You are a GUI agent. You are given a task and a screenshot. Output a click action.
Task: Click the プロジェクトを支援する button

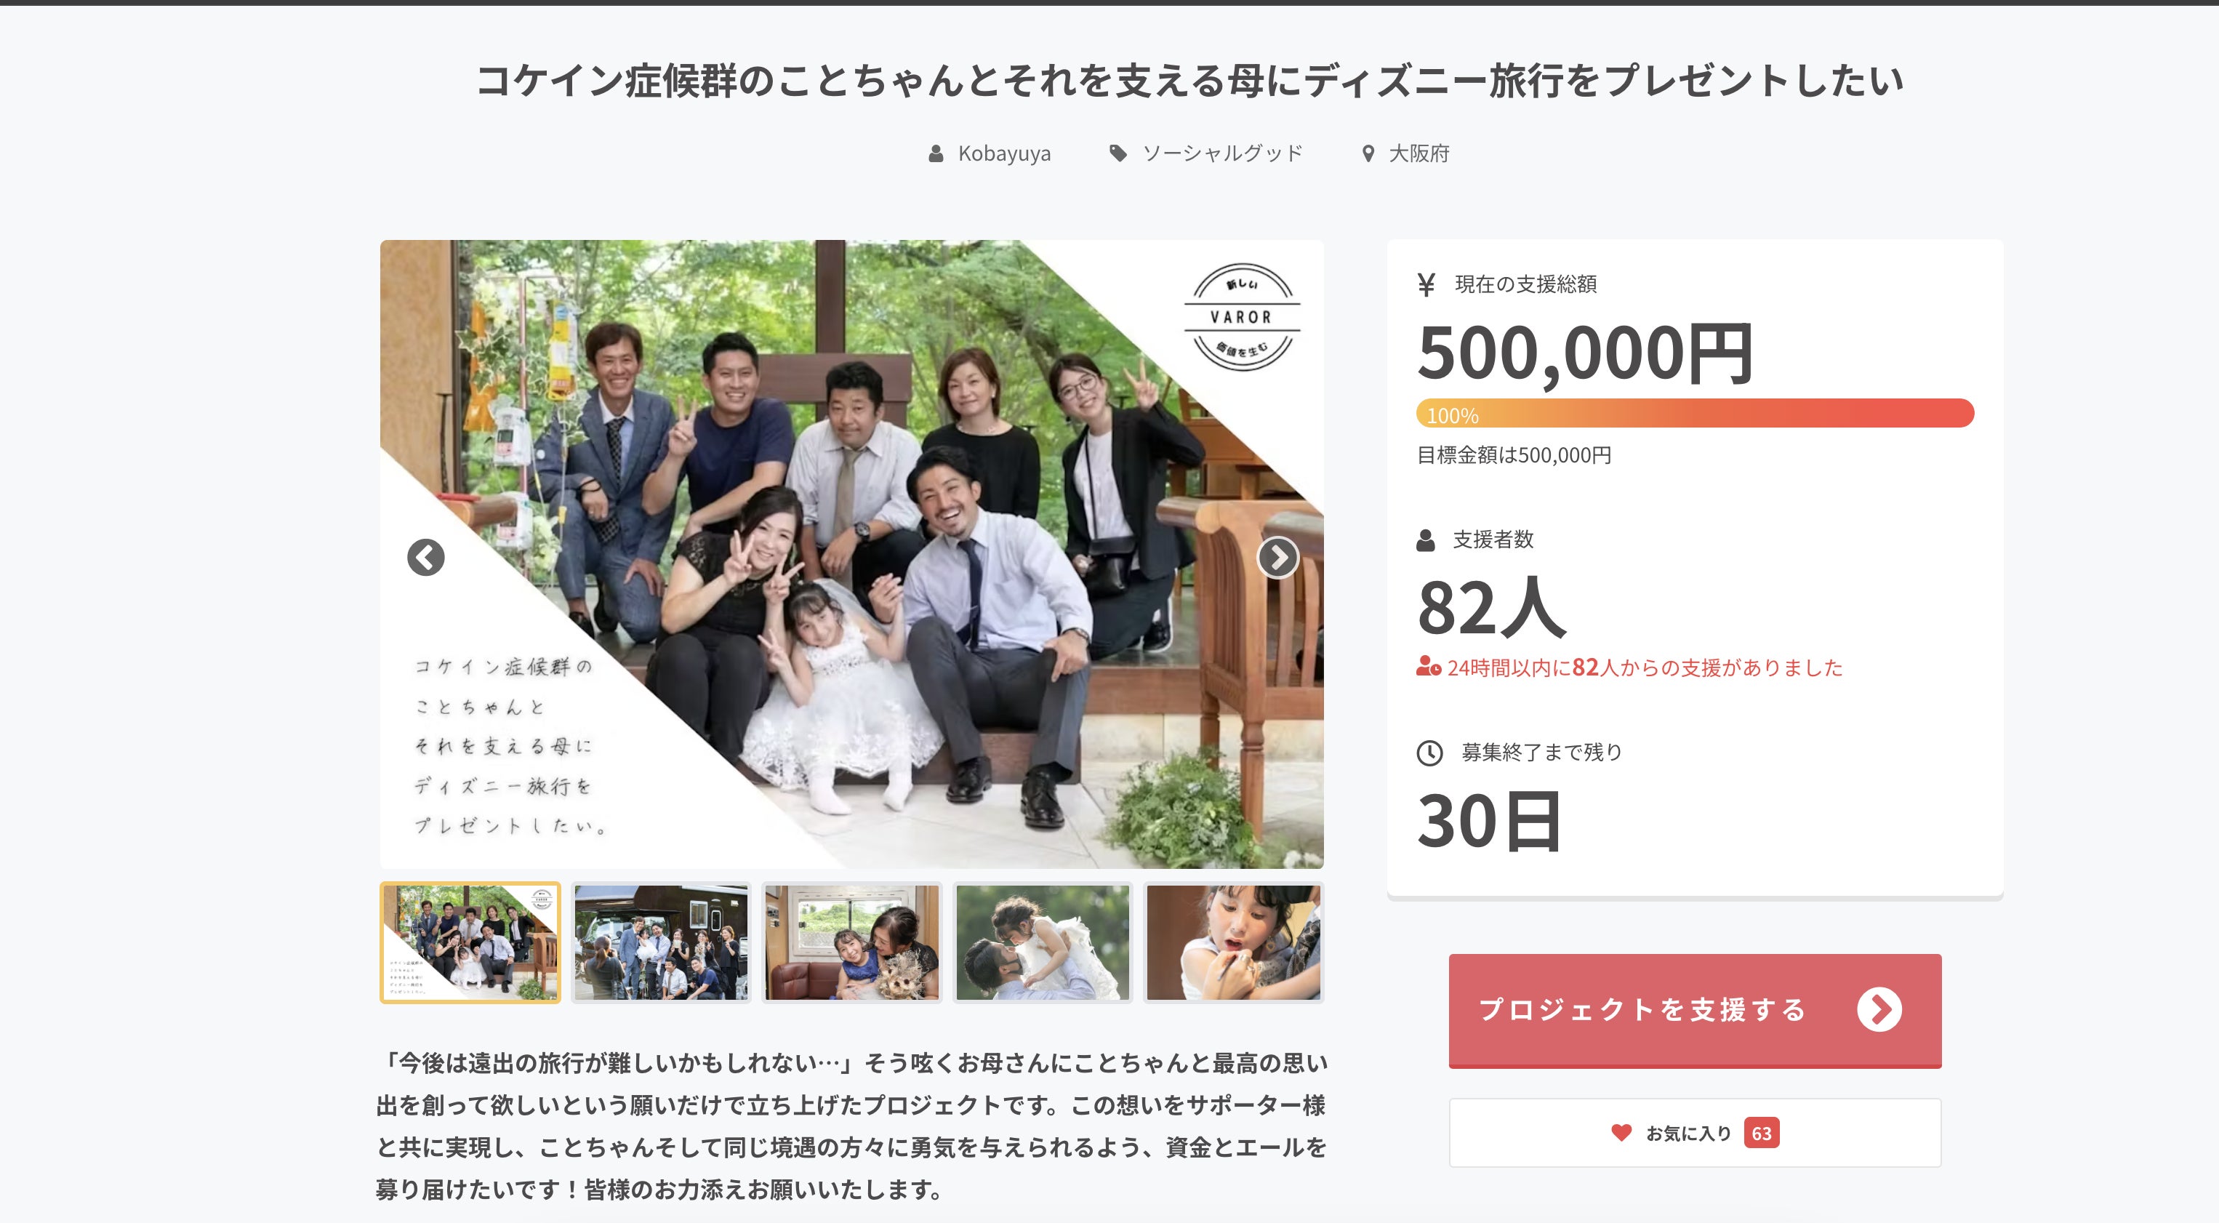click(x=1694, y=1010)
